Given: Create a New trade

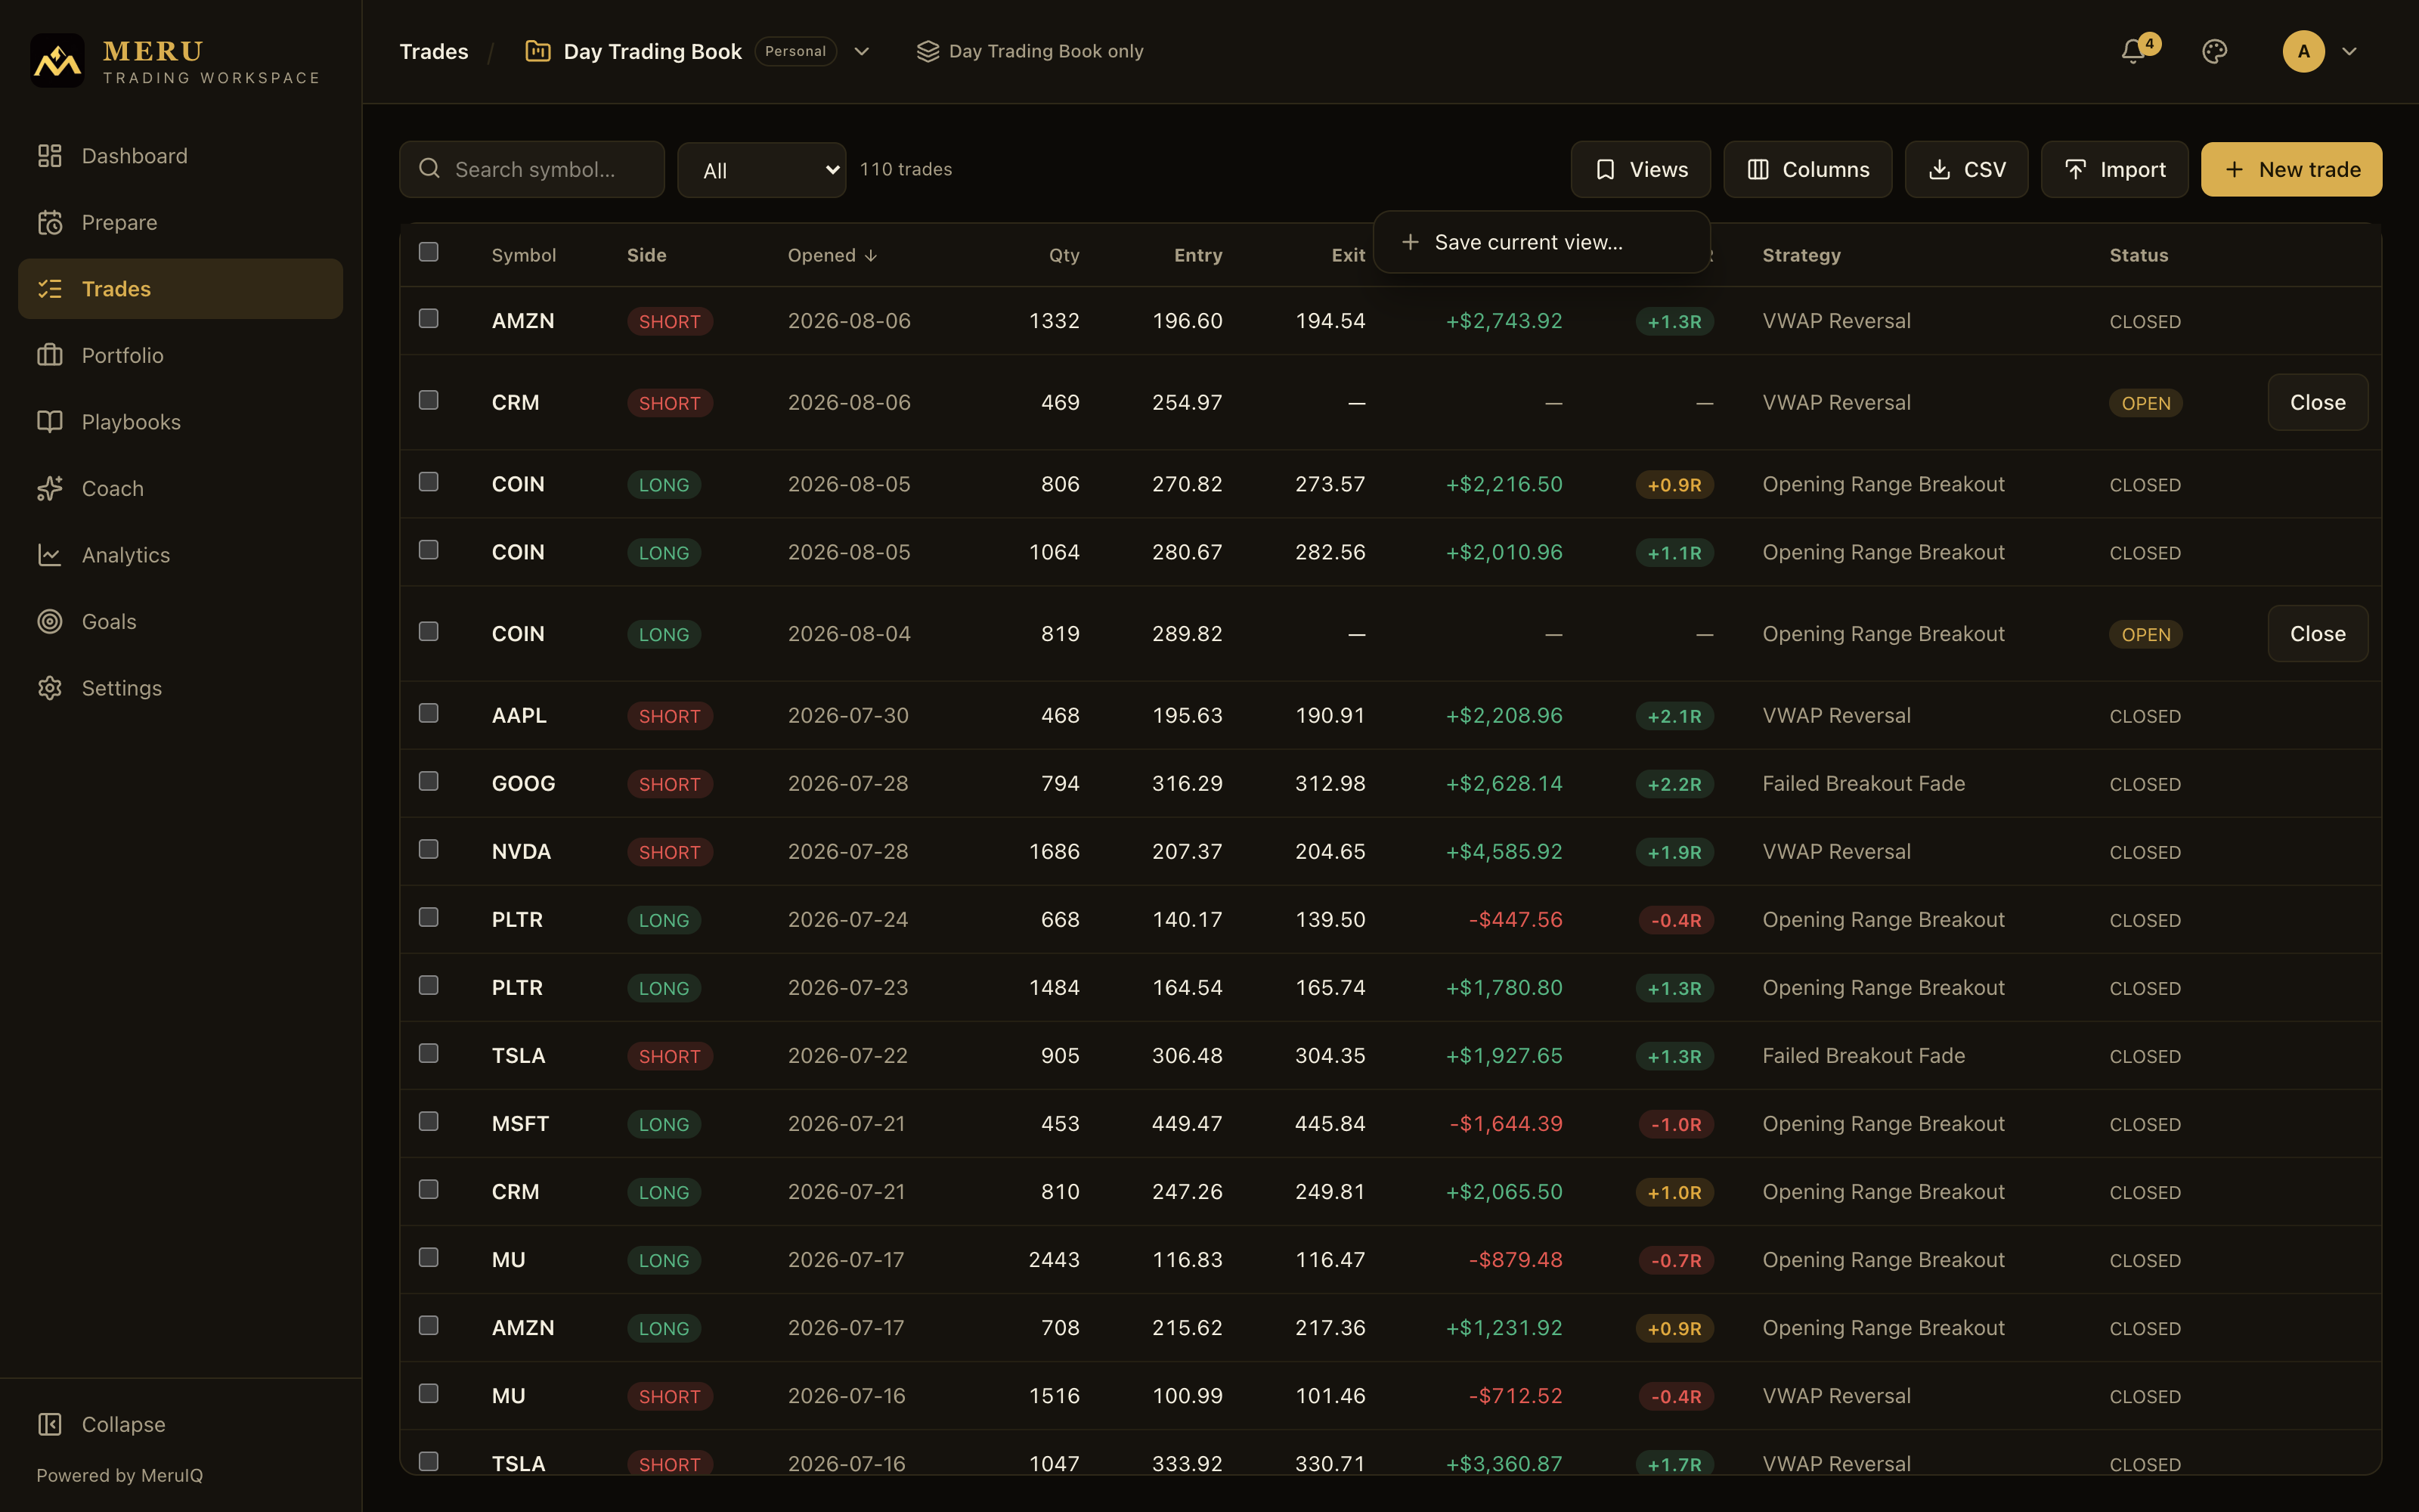Looking at the screenshot, I should click(2291, 170).
